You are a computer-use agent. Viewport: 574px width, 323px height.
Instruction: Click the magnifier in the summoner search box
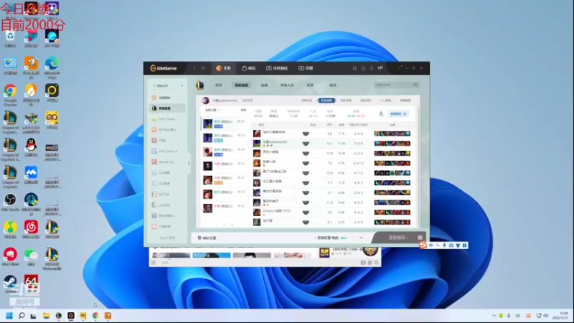click(415, 85)
